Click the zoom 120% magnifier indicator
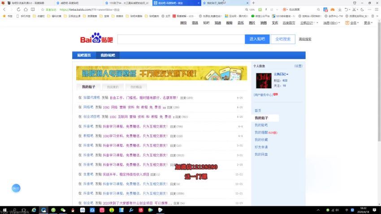 click(x=250, y=10)
